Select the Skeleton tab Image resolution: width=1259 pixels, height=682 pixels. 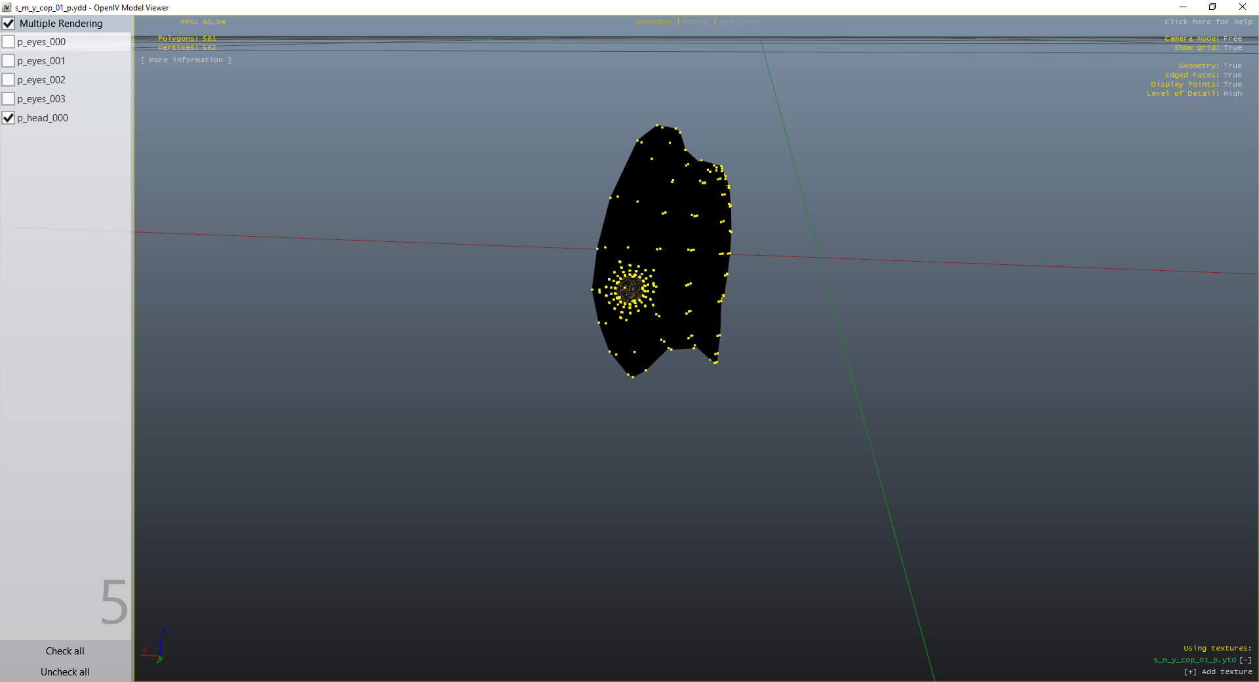(739, 22)
